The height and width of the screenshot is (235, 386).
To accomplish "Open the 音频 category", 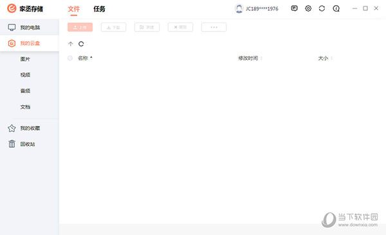I will point(25,91).
